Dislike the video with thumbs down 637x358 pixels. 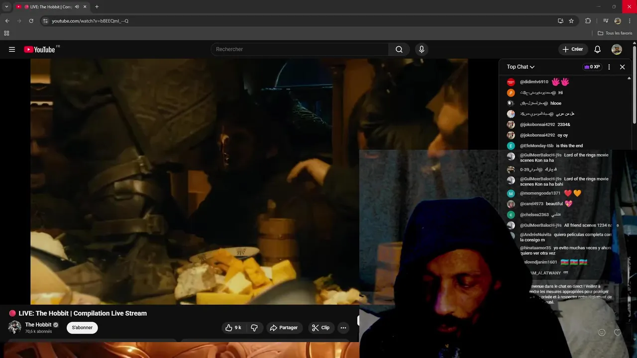point(254,328)
